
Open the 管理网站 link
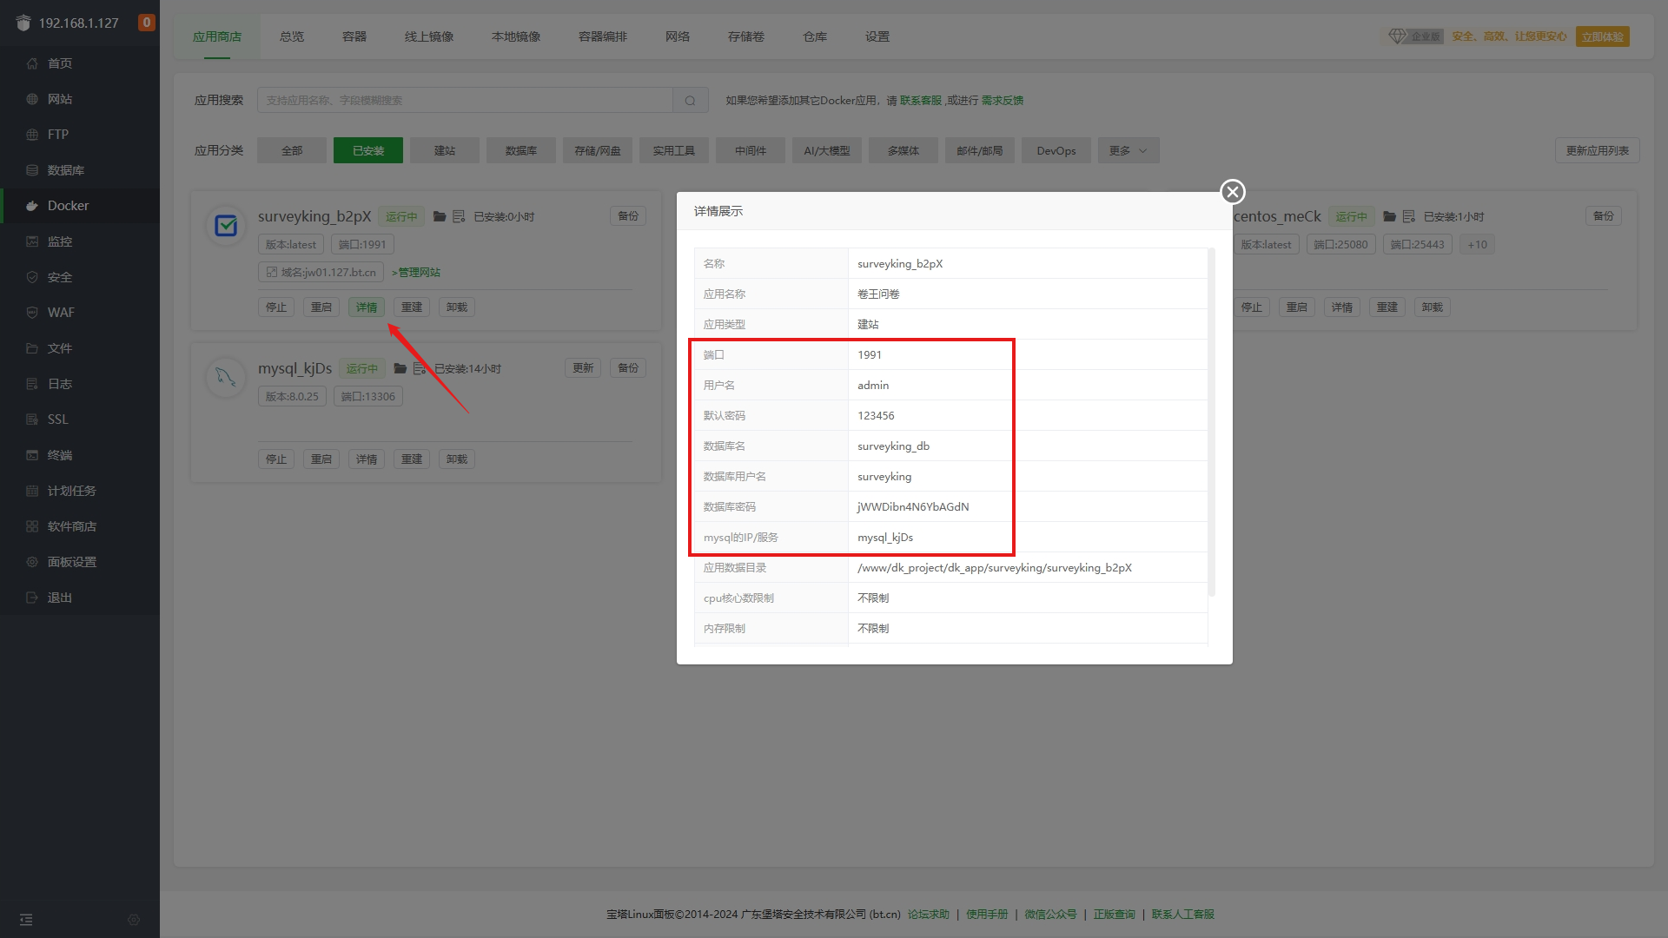pyautogui.click(x=416, y=273)
